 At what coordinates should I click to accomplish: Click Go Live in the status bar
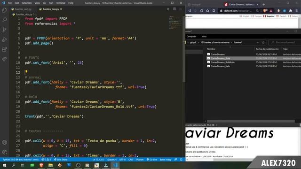click(x=151, y=160)
